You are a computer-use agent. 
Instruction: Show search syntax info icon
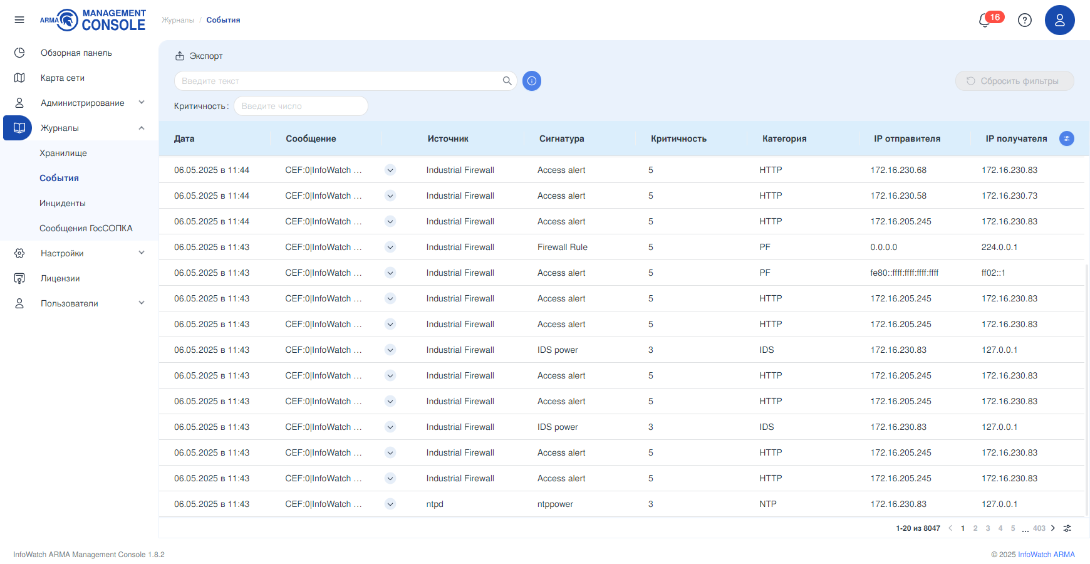point(532,81)
